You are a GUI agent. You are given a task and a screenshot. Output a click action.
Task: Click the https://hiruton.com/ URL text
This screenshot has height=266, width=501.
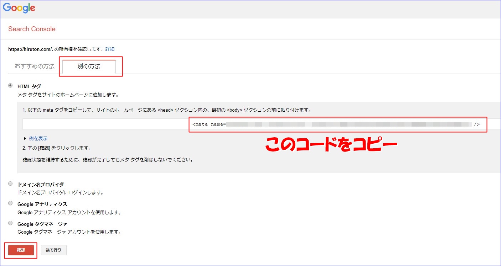30,49
